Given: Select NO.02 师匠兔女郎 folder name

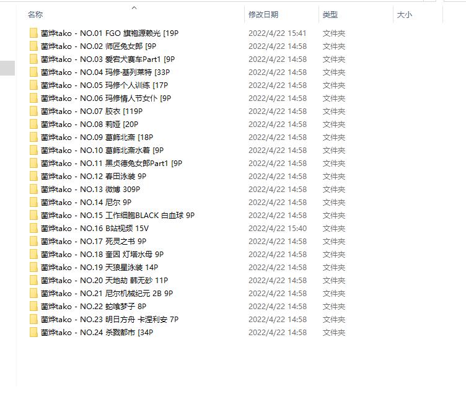Looking at the screenshot, I should click(x=99, y=46).
